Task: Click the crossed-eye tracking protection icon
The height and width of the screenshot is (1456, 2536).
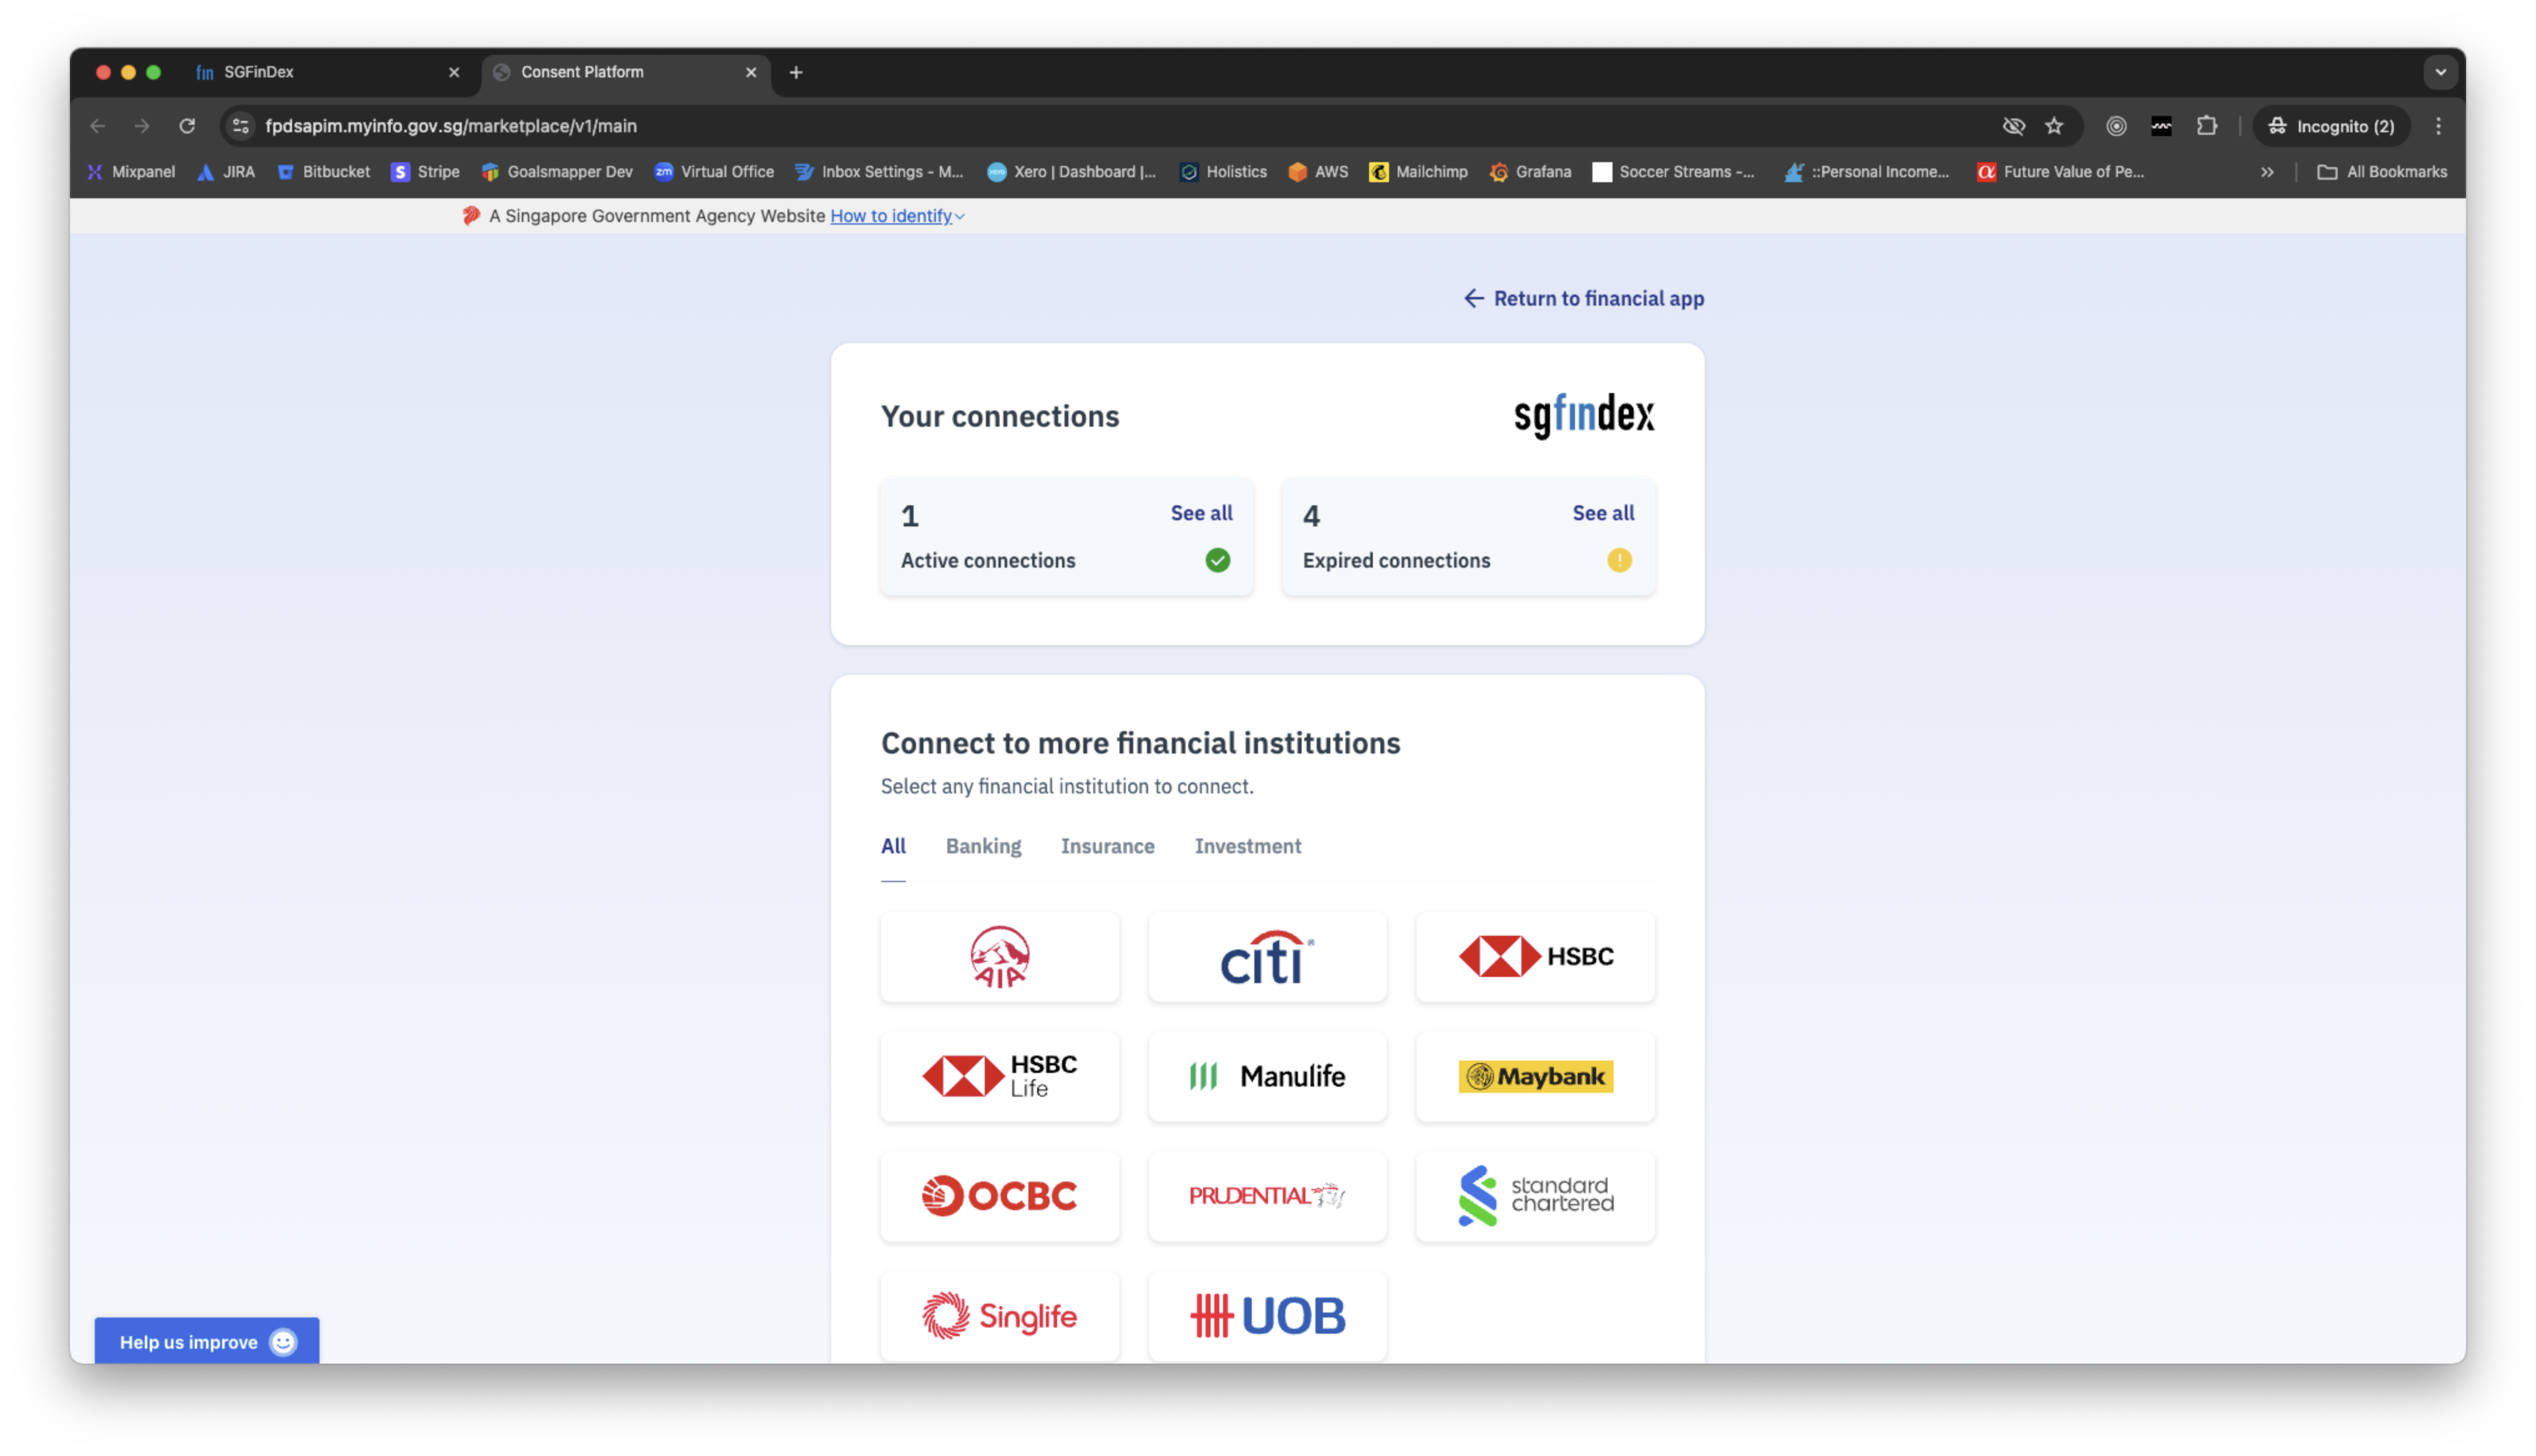Action: pos(2013,126)
